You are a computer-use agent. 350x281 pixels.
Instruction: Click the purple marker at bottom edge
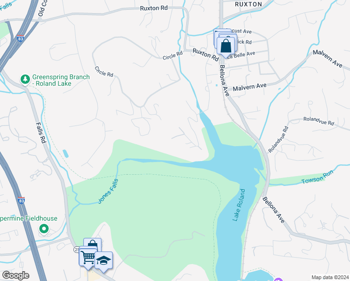(278, 279)
